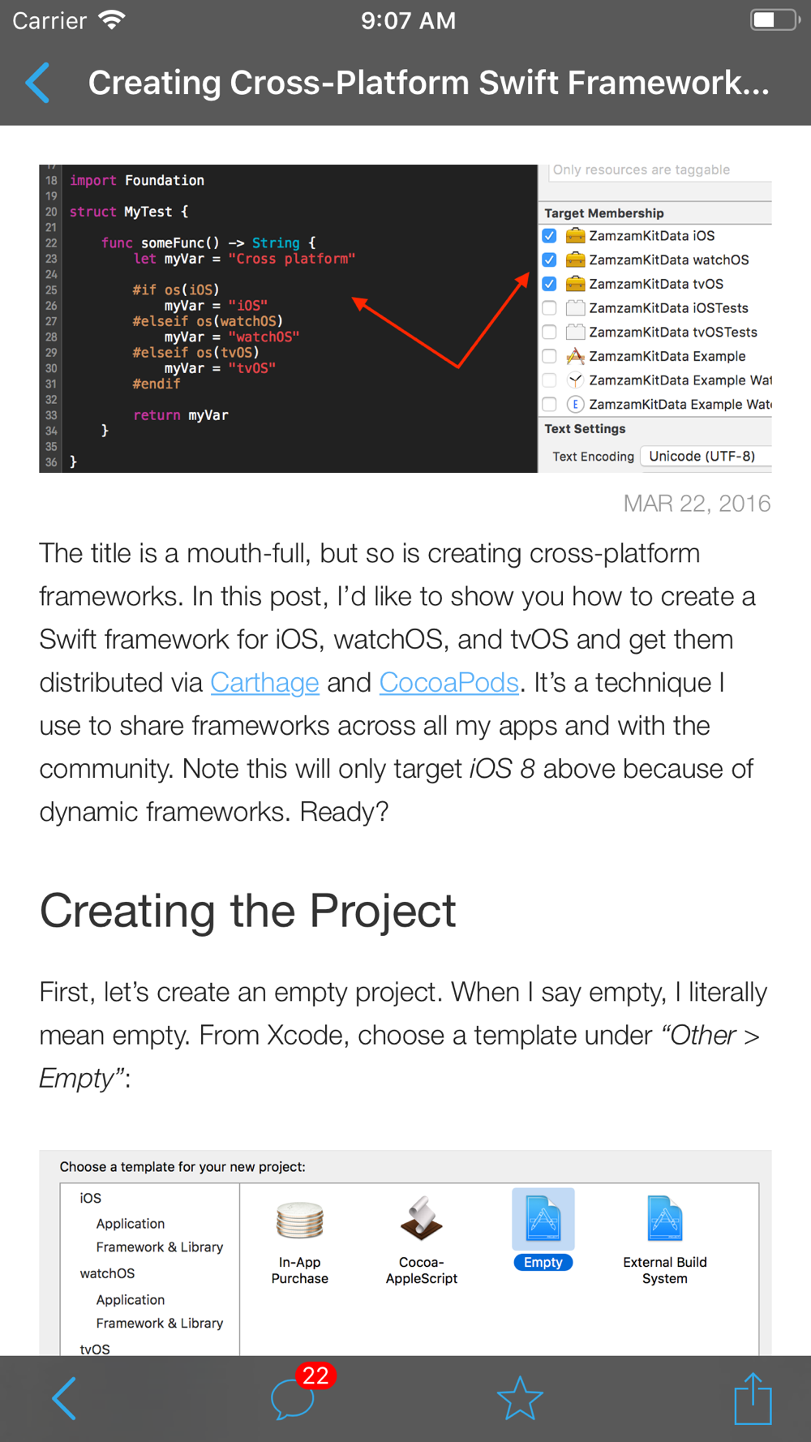The image size is (811, 1442).
Task: Tap the code screenshot header image
Action: pyautogui.click(x=288, y=318)
